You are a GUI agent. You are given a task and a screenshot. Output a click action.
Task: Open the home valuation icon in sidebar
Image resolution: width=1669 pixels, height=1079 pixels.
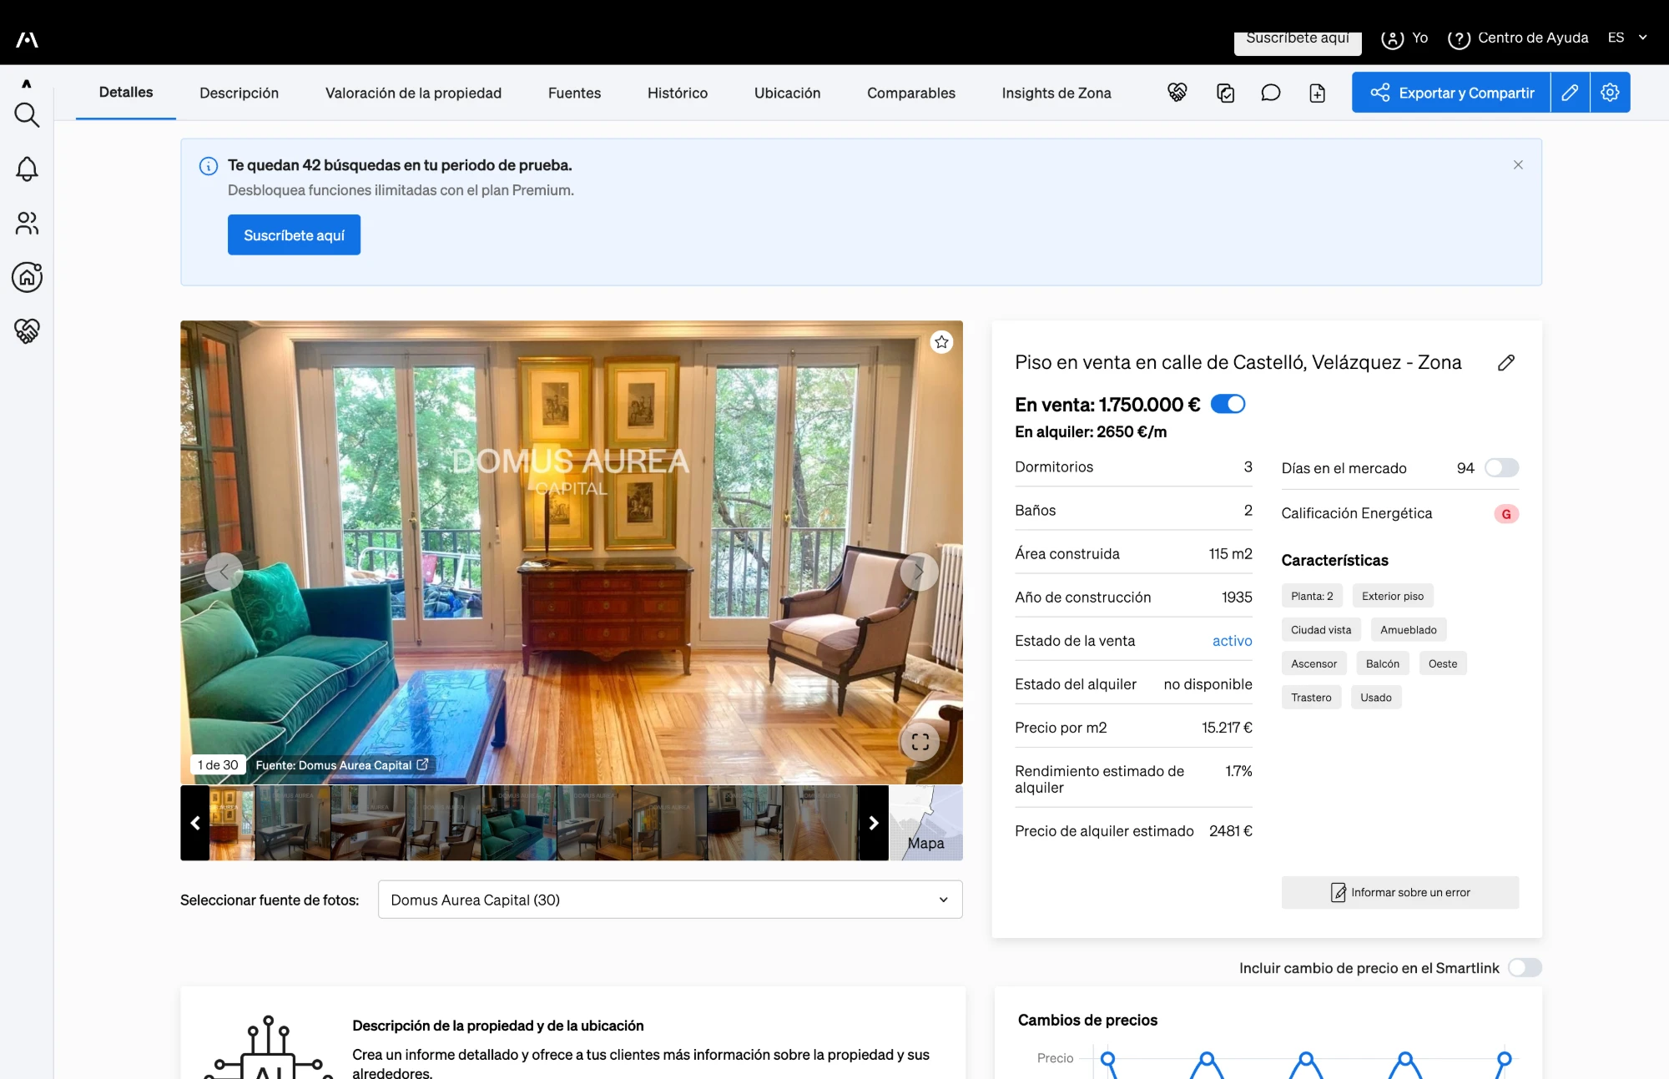click(27, 277)
